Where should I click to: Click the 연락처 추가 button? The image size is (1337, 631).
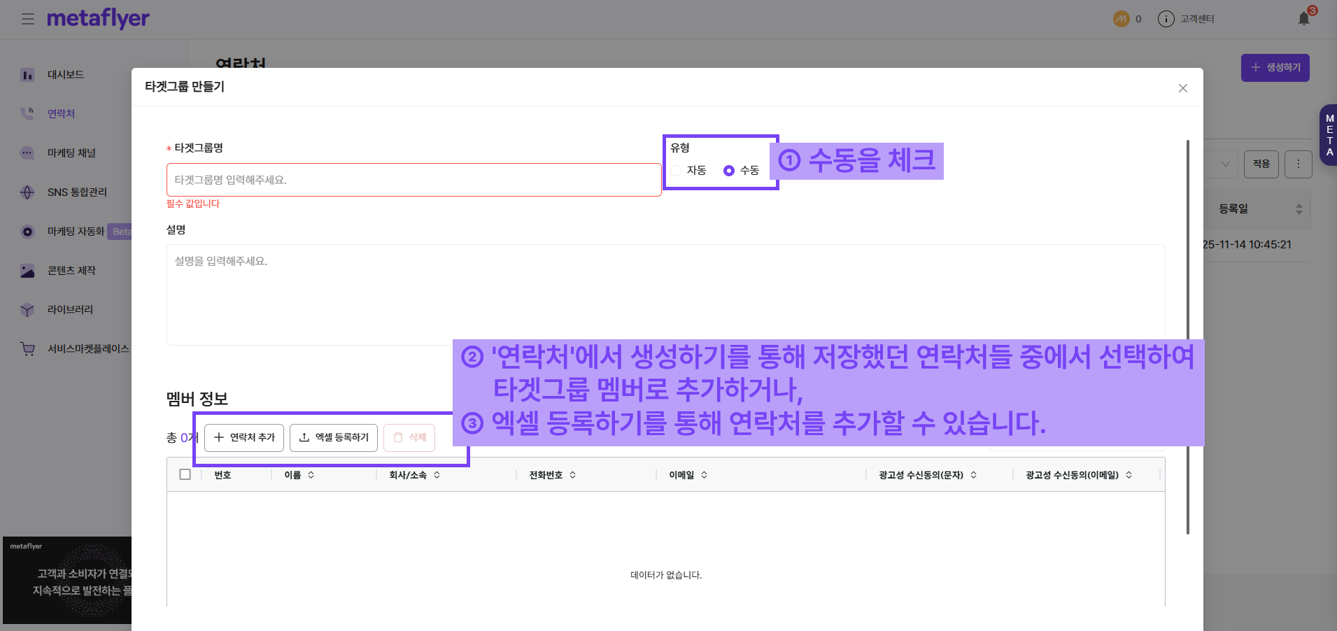[x=244, y=438]
